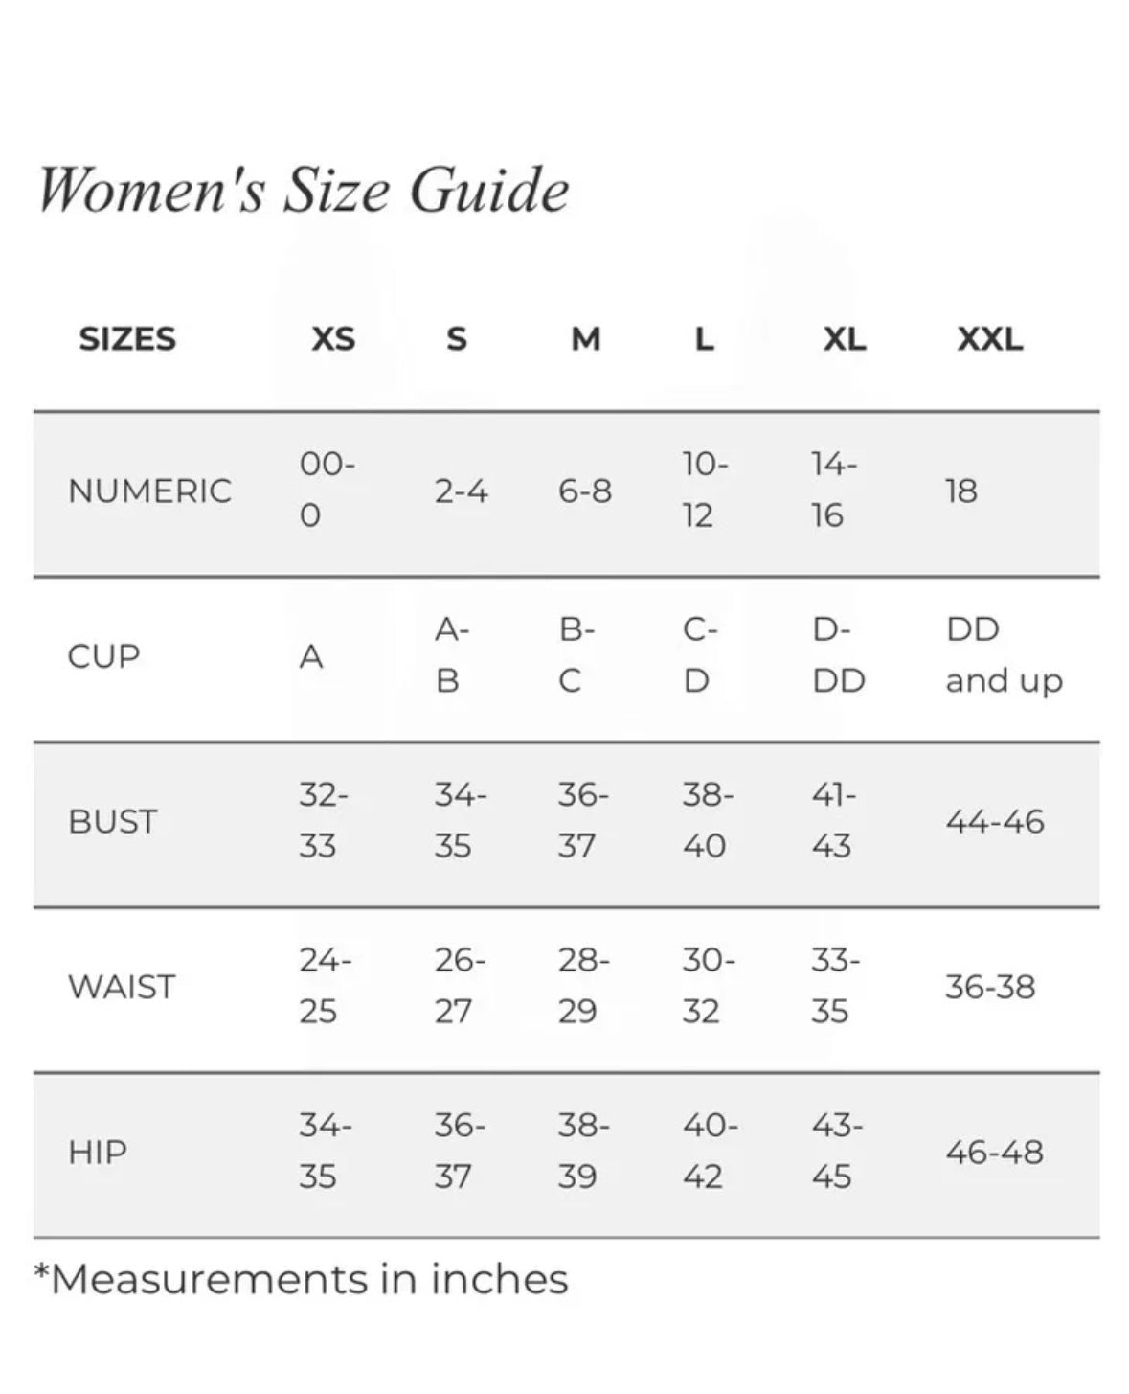Select the XXL size column header

click(990, 338)
